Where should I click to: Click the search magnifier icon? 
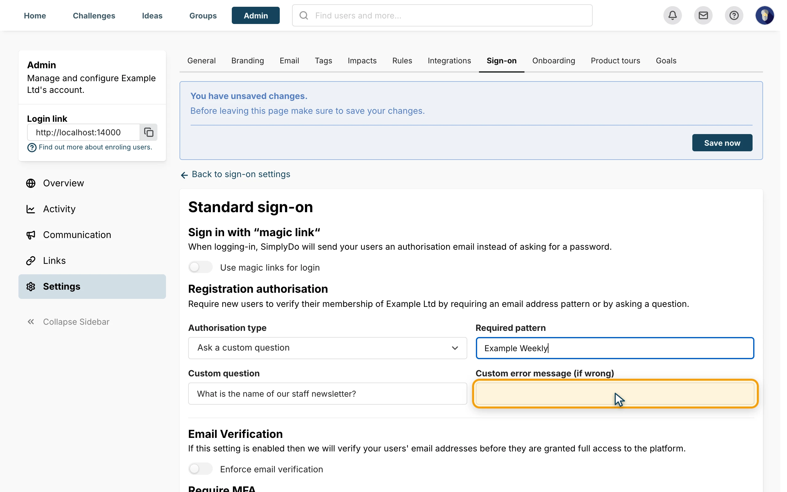coord(304,15)
